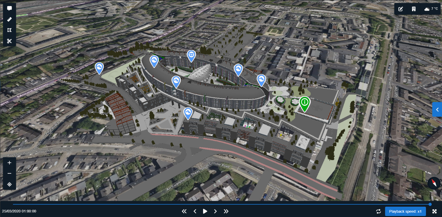This screenshot has height=217, width=442.
Task: Toggle fullscreen view mode
Action: pos(434,211)
